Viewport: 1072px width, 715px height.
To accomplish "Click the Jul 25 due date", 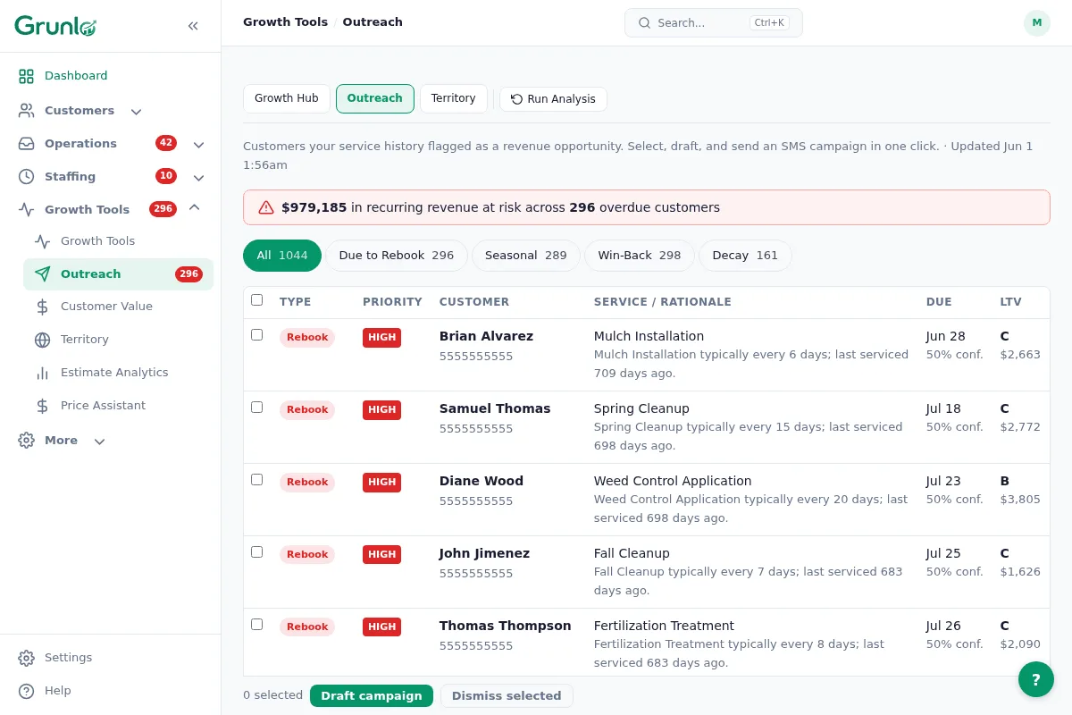I will tap(943, 553).
